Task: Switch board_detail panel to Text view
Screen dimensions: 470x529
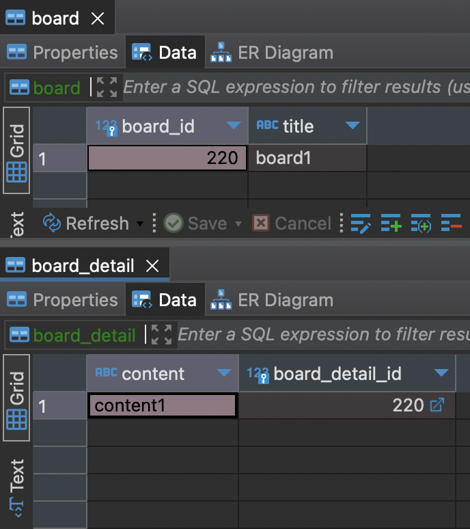Action: click(16, 486)
